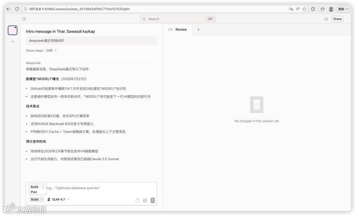Click the browser address bar URL
Screen dimensions: 356x216
point(79,9)
